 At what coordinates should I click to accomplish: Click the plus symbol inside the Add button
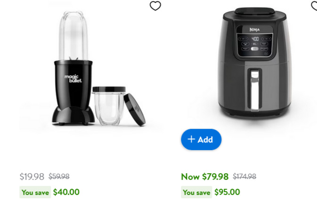pyautogui.click(x=191, y=139)
